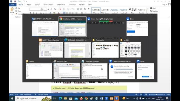Collapse the ribbon with the chevron
The width and height of the screenshot is (180, 101).
pos(169,17)
